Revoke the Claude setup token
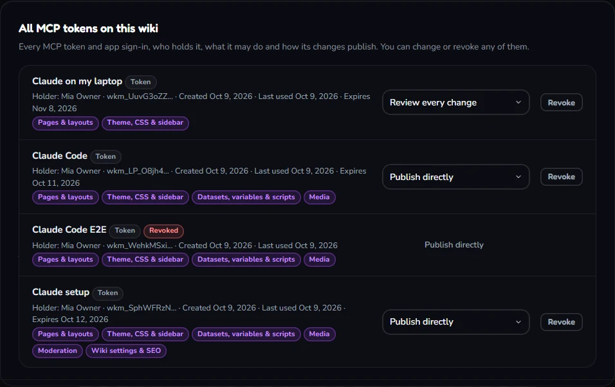The width and height of the screenshot is (615, 387). [x=561, y=322]
